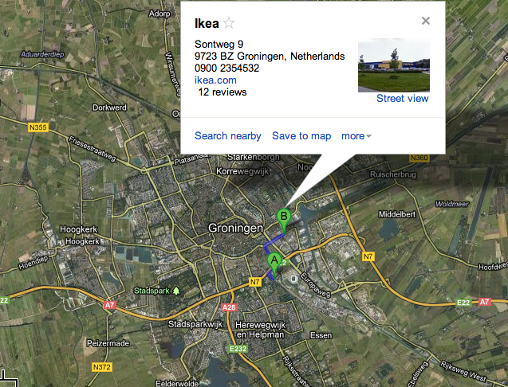
Task: Expand the more dropdown menu
Action: tap(356, 136)
